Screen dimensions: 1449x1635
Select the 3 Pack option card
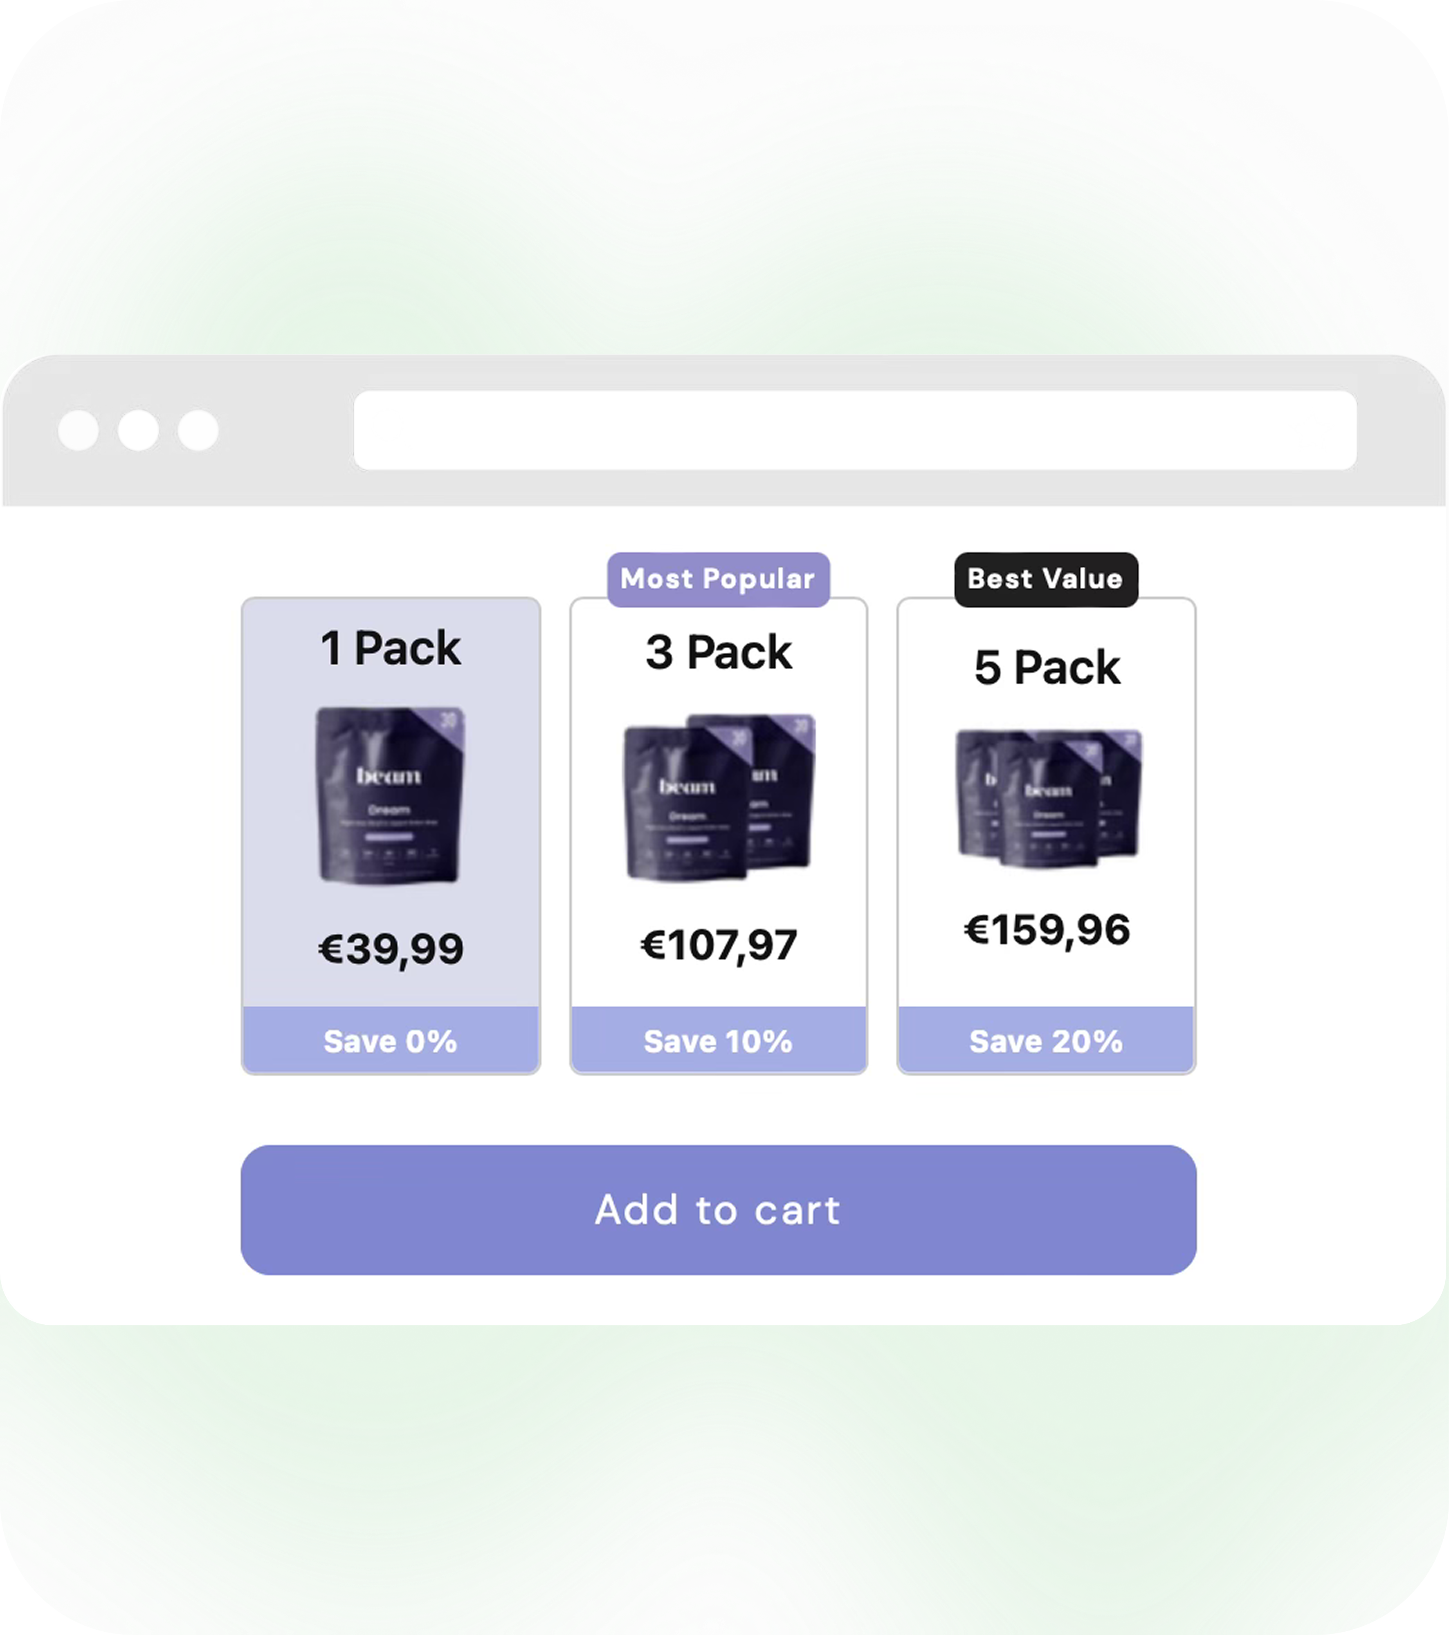[718, 836]
